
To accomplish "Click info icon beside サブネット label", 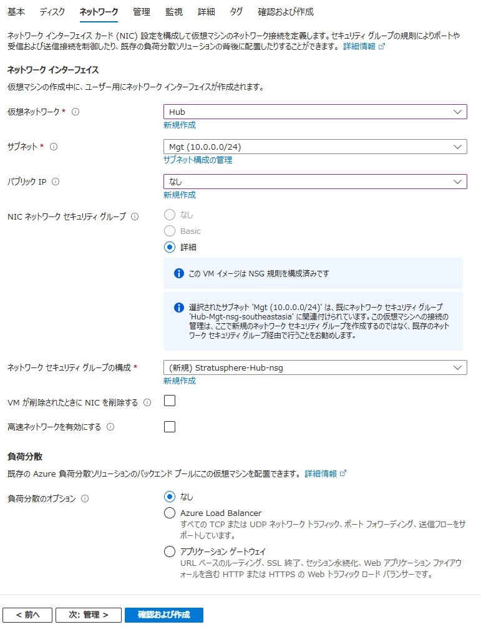I will tap(54, 147).
